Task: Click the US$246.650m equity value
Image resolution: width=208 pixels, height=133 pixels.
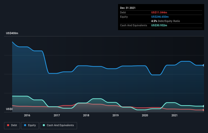Action: click(x=160, y=17)
